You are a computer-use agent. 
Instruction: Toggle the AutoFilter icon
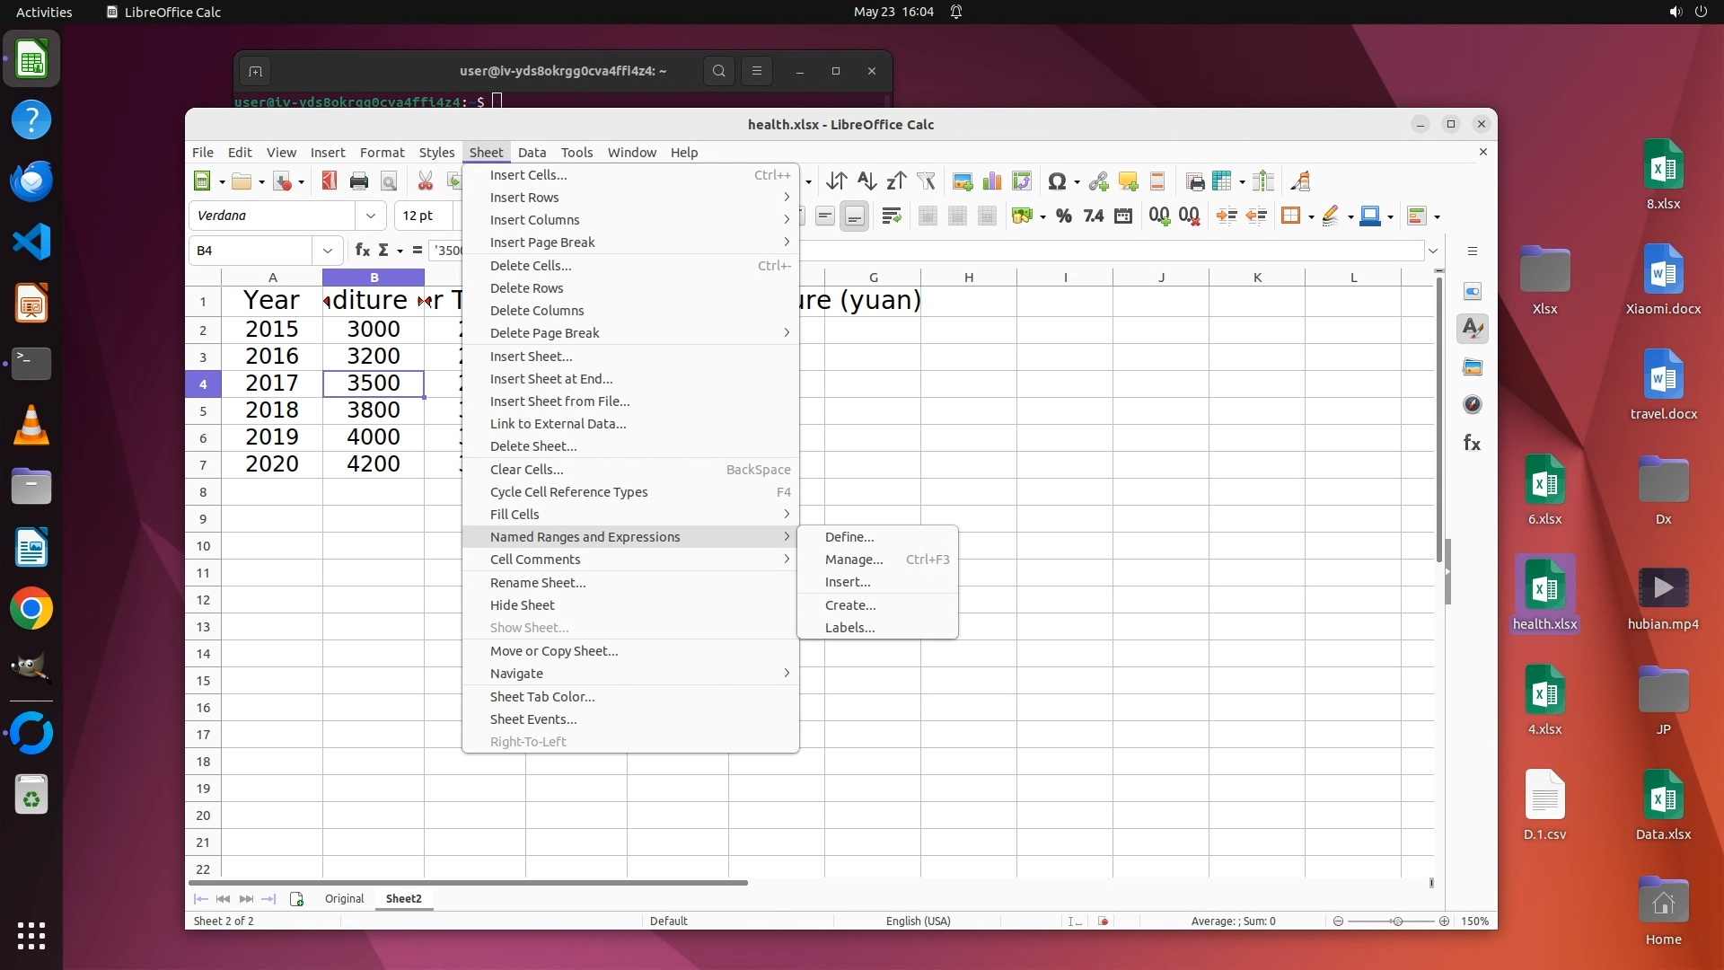[x=926, y=181]
